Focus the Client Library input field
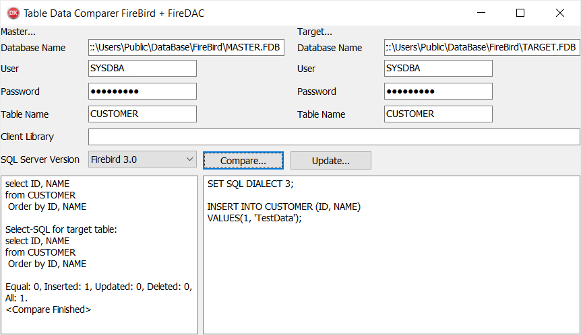 coord(334,137)
